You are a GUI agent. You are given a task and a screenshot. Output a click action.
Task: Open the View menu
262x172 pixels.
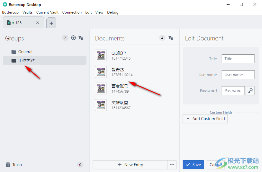tap(99, 12)
